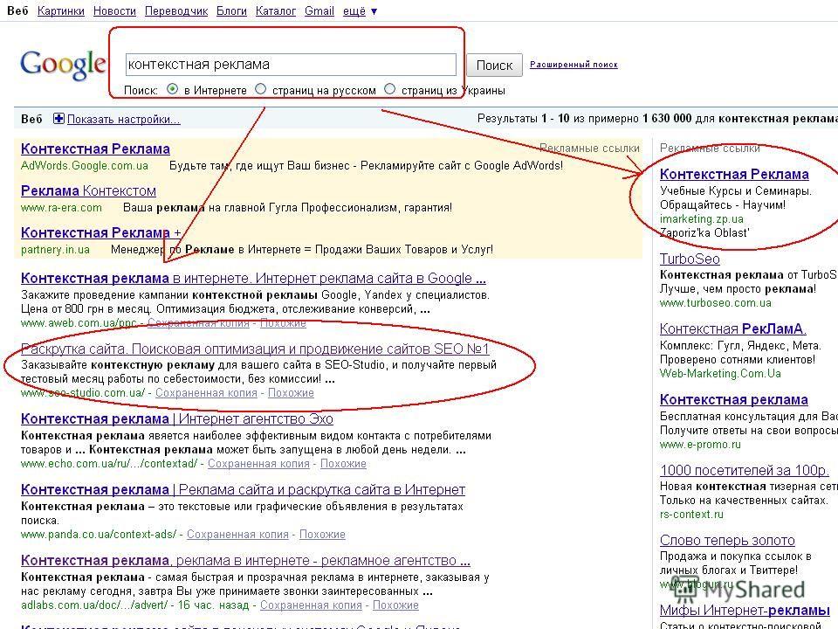This screenshot has width=838, height=629.
Task: Open 'Похожие' for the adlabs.com.ua result
Action: pos(395,605)
